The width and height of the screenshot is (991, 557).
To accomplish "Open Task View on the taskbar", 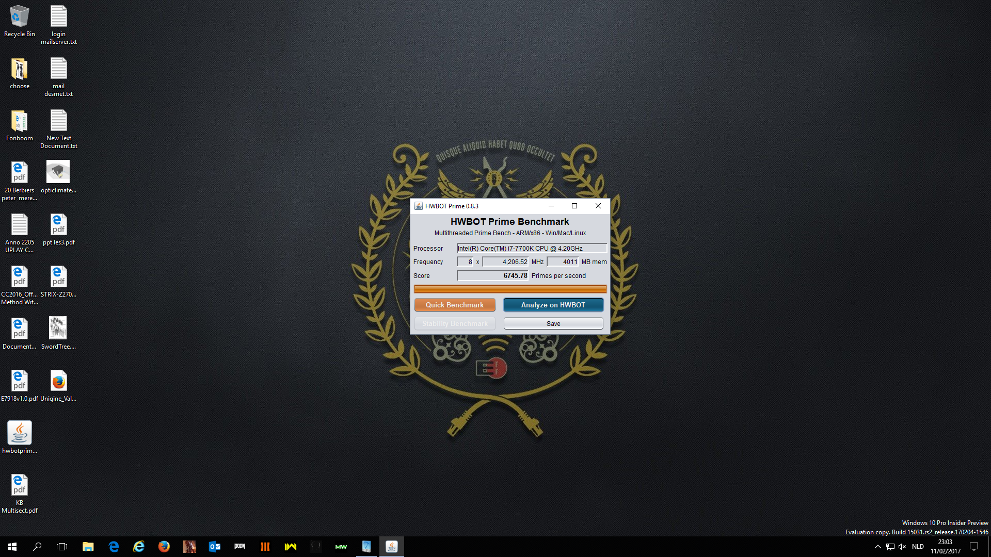I will [62, 547].
